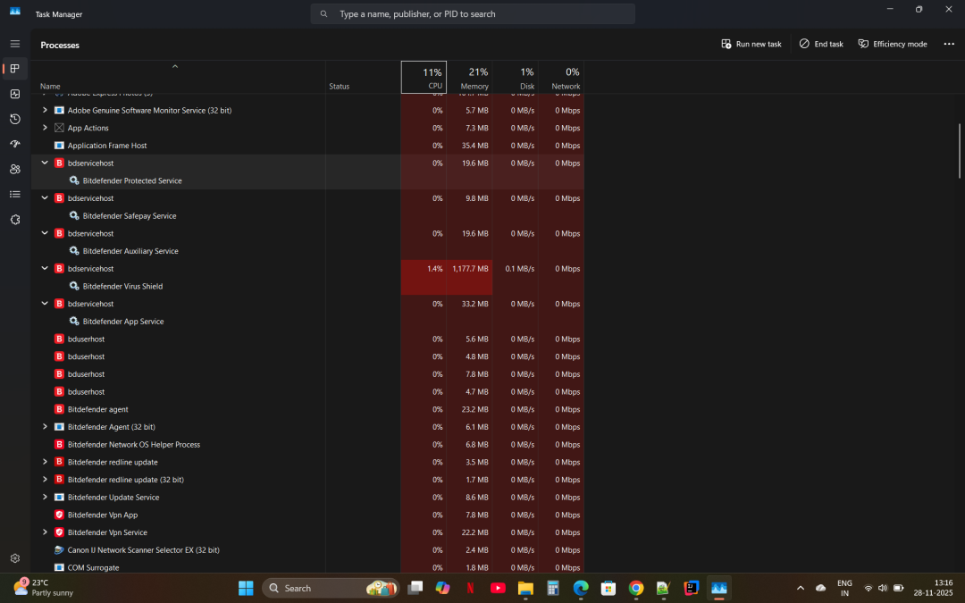Click the Bitdefender agent row icon
Viewport: 965px width, 603px height.
pos(59,409)
